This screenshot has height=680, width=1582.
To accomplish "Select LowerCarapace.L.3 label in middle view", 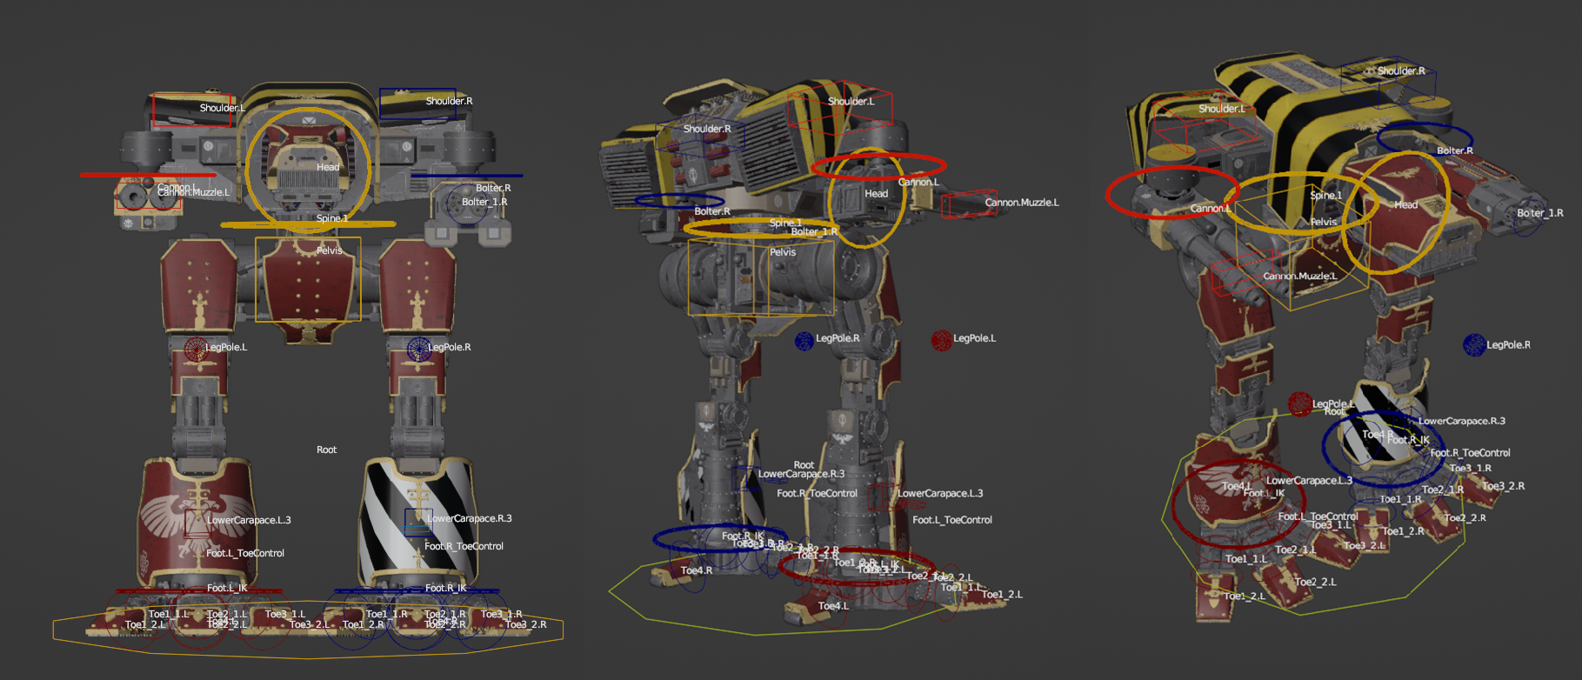I will (x=940, y=493).
